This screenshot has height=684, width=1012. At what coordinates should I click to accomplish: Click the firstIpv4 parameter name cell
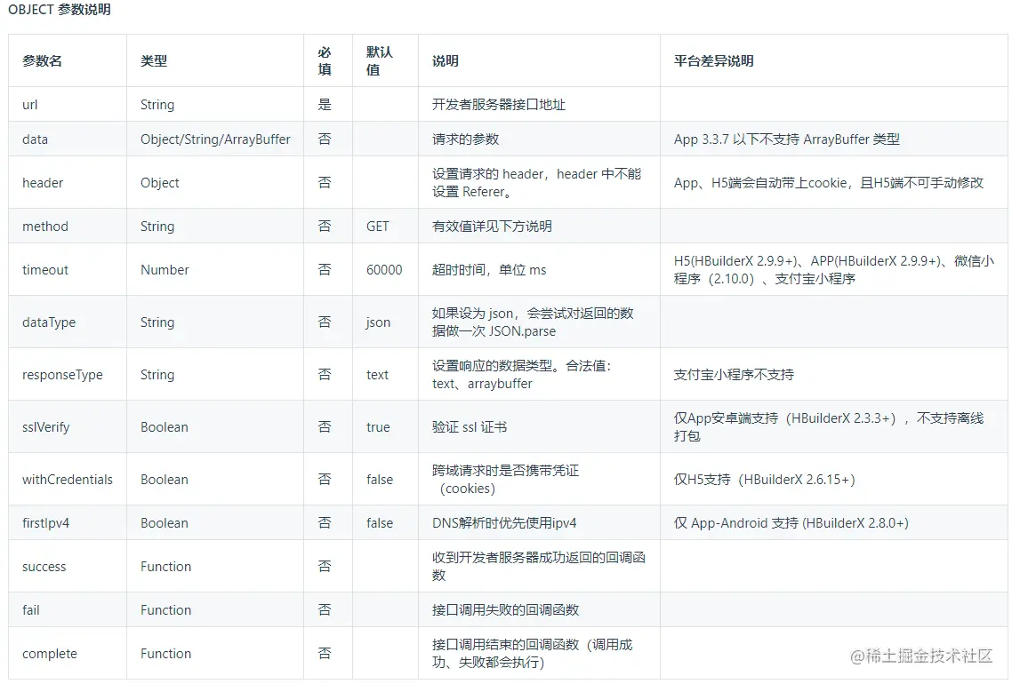pos(47,522)
